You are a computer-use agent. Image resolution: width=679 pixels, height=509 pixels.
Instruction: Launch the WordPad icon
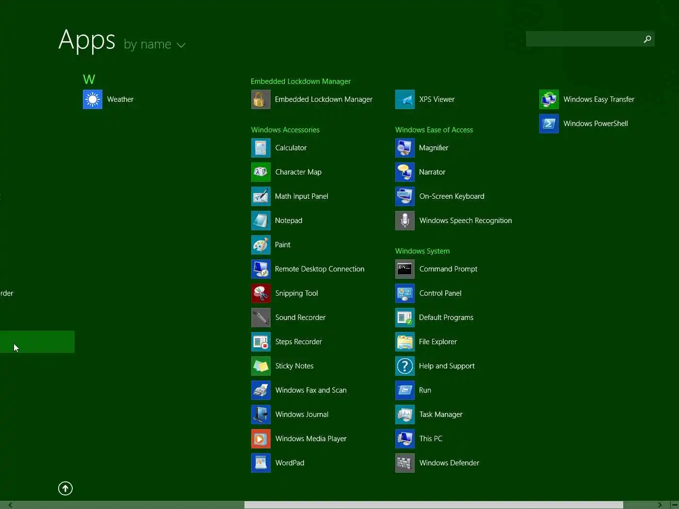pos(260,463)
